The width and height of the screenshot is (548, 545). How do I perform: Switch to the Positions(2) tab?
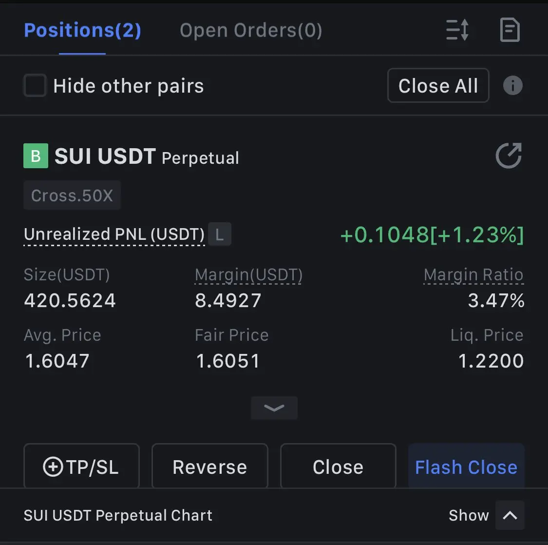(x=82, y=30)
